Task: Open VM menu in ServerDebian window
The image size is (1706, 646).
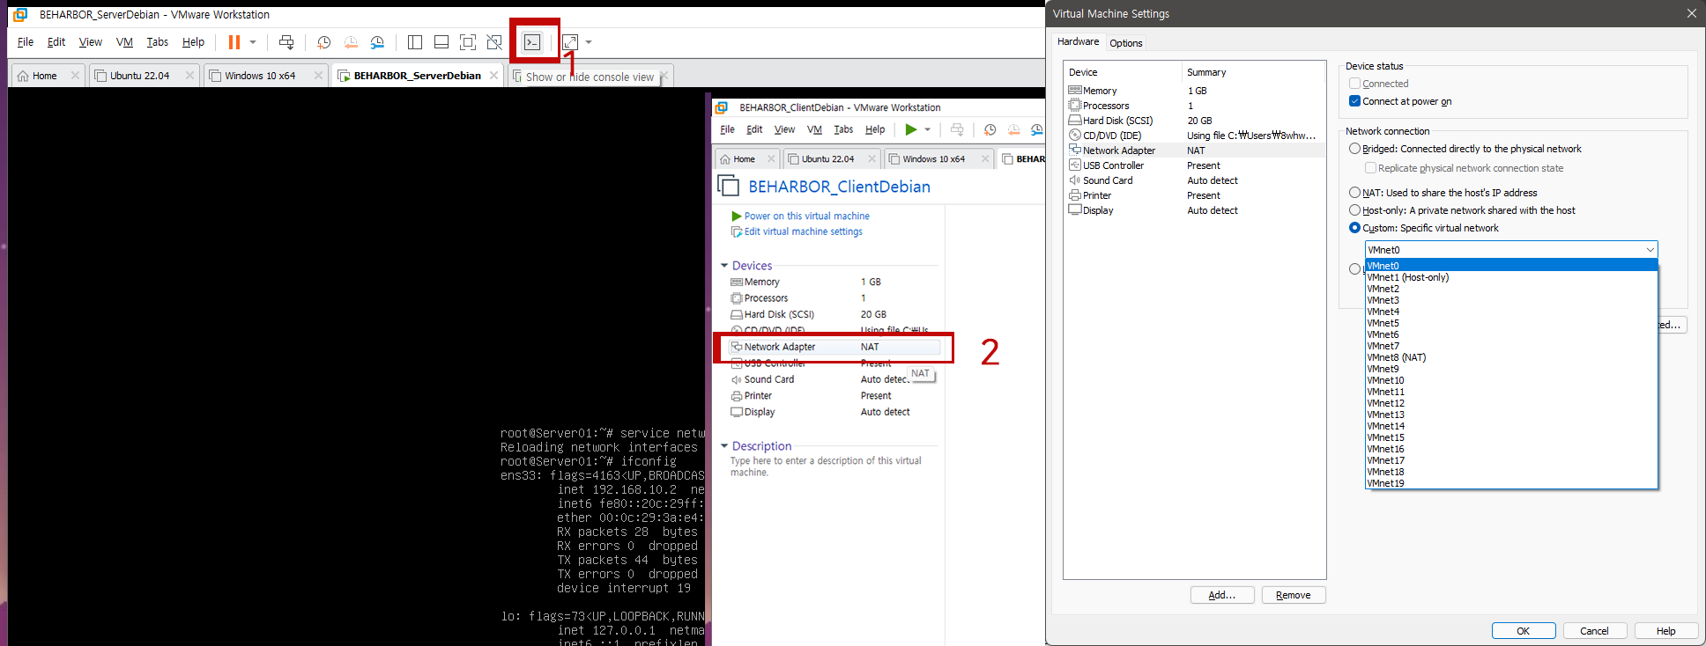Action: [x=124, y=42]
